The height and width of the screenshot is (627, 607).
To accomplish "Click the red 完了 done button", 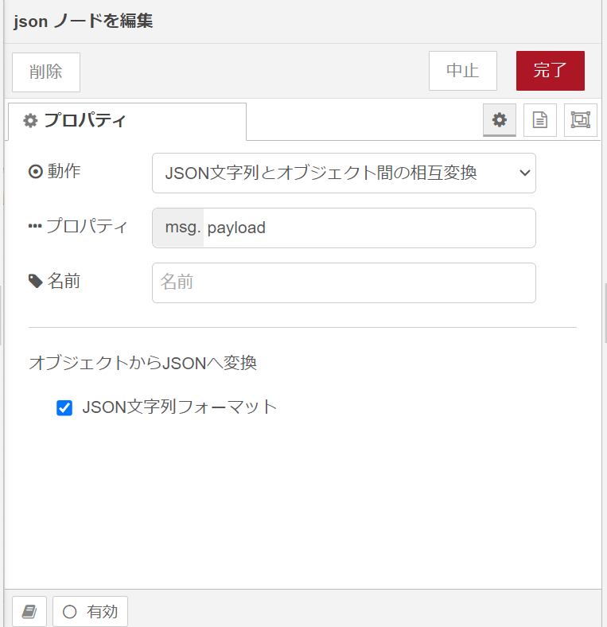I will (551, 71).
